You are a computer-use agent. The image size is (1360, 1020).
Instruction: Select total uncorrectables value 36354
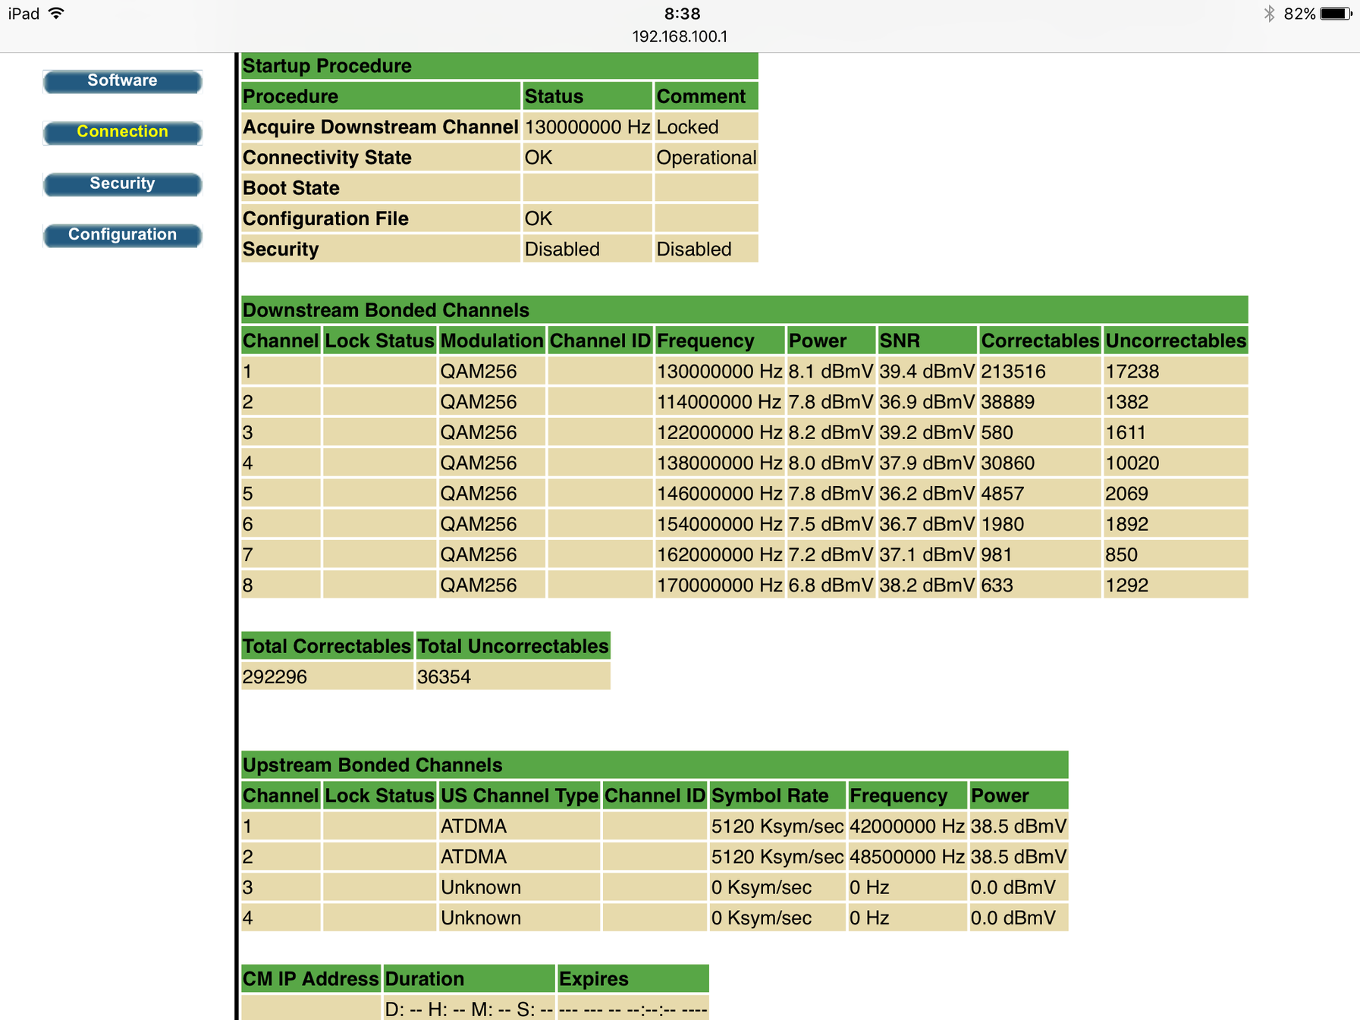(513, 676)
